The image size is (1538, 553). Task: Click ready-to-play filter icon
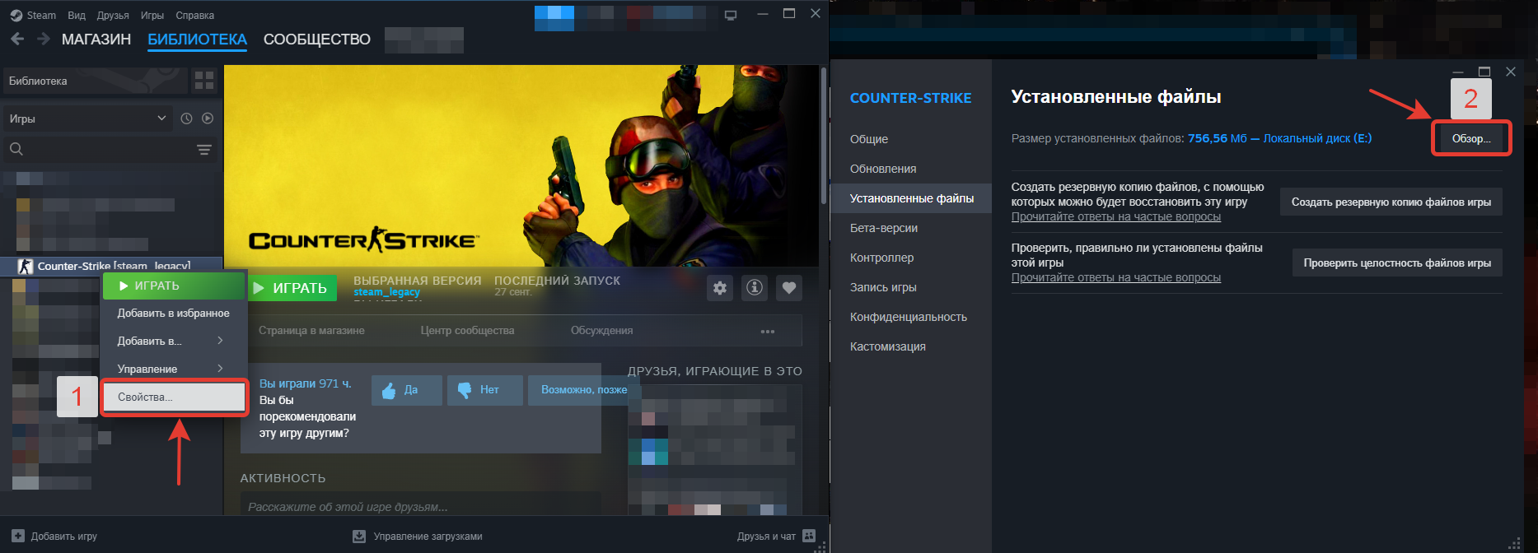click(208, 118)
